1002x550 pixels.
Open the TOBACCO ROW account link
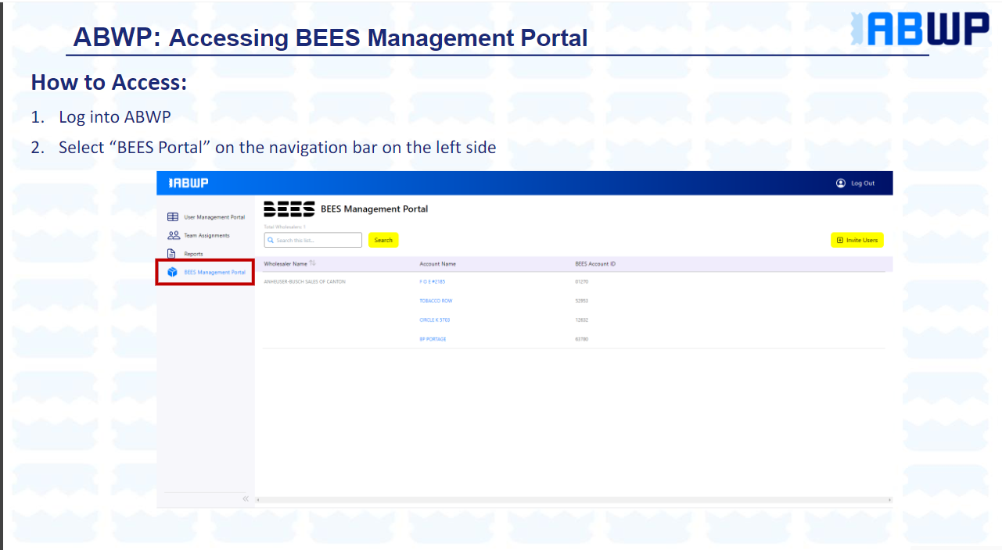pos(436,301)
